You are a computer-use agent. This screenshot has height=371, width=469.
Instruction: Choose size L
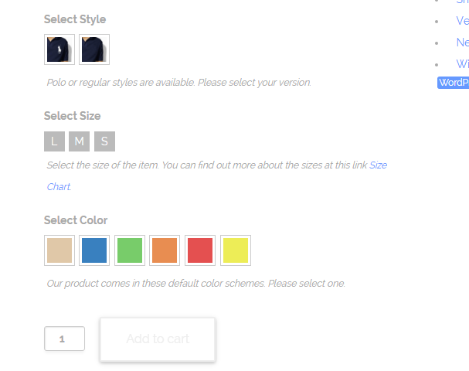coord(54,141)
